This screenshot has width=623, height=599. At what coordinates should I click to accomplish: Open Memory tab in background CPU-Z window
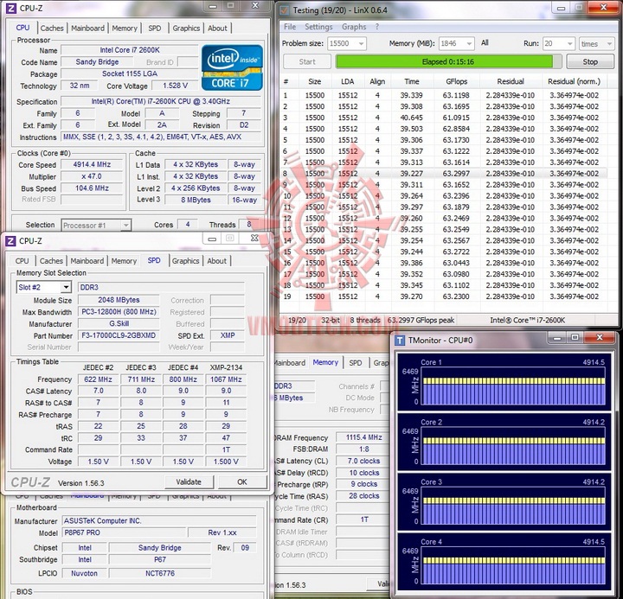[325, 362]
